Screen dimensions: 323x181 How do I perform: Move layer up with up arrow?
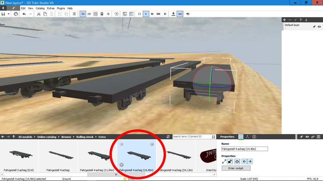point(301,20)
